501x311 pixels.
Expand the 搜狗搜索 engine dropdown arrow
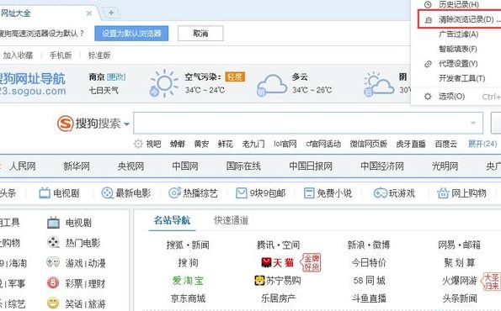point(126,124)
